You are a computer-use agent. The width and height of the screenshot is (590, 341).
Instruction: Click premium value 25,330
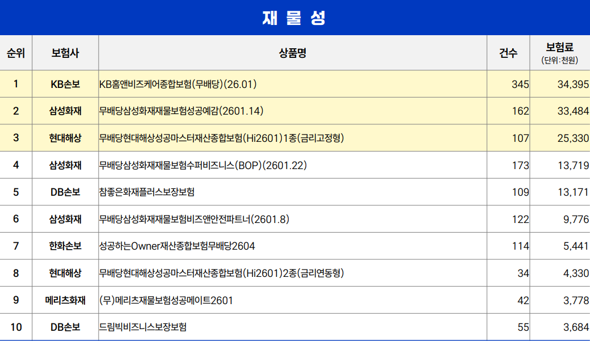point(572,138)
